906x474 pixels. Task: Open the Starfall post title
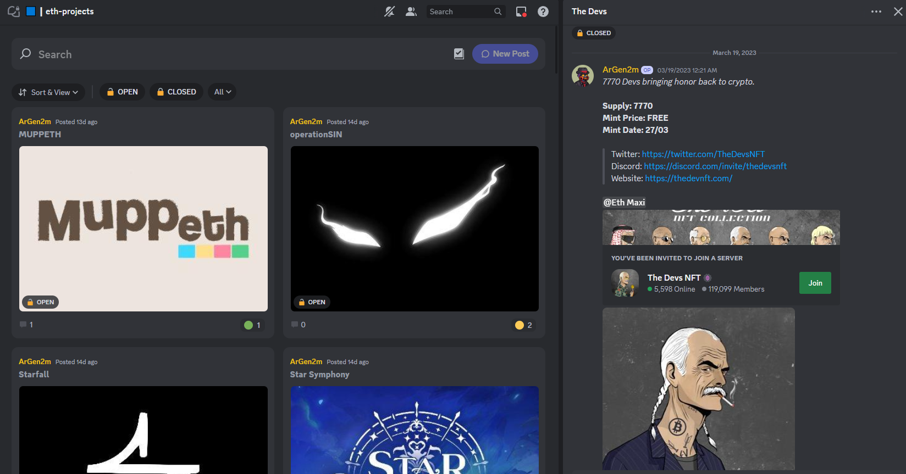pos(34,375)
